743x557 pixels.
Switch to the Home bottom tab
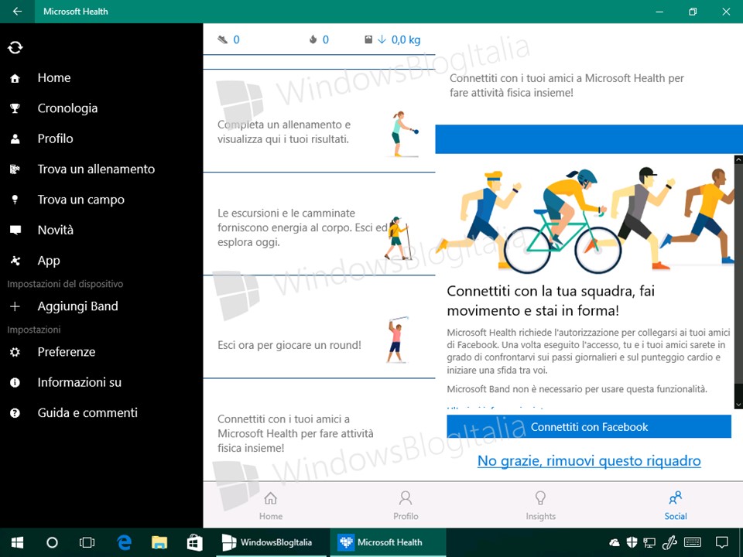(271, 506)
